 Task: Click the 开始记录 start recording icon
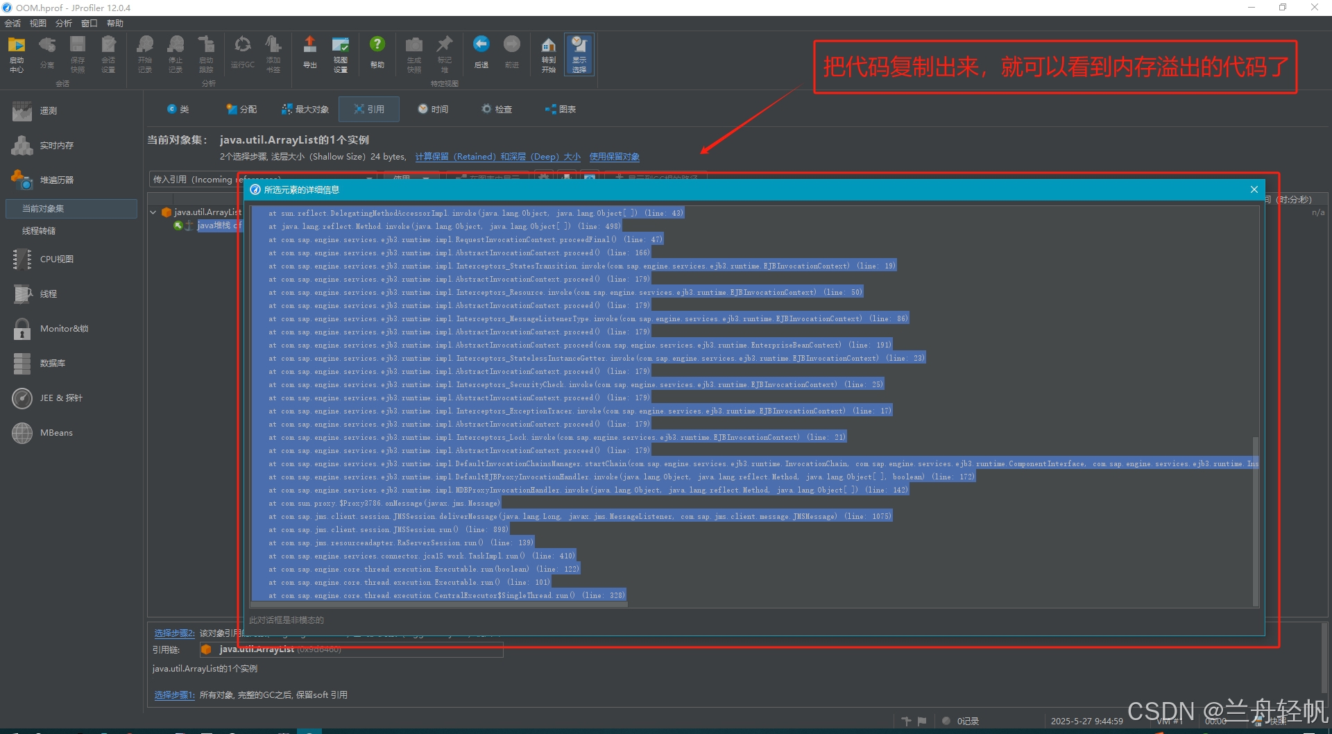pos(144,54)
